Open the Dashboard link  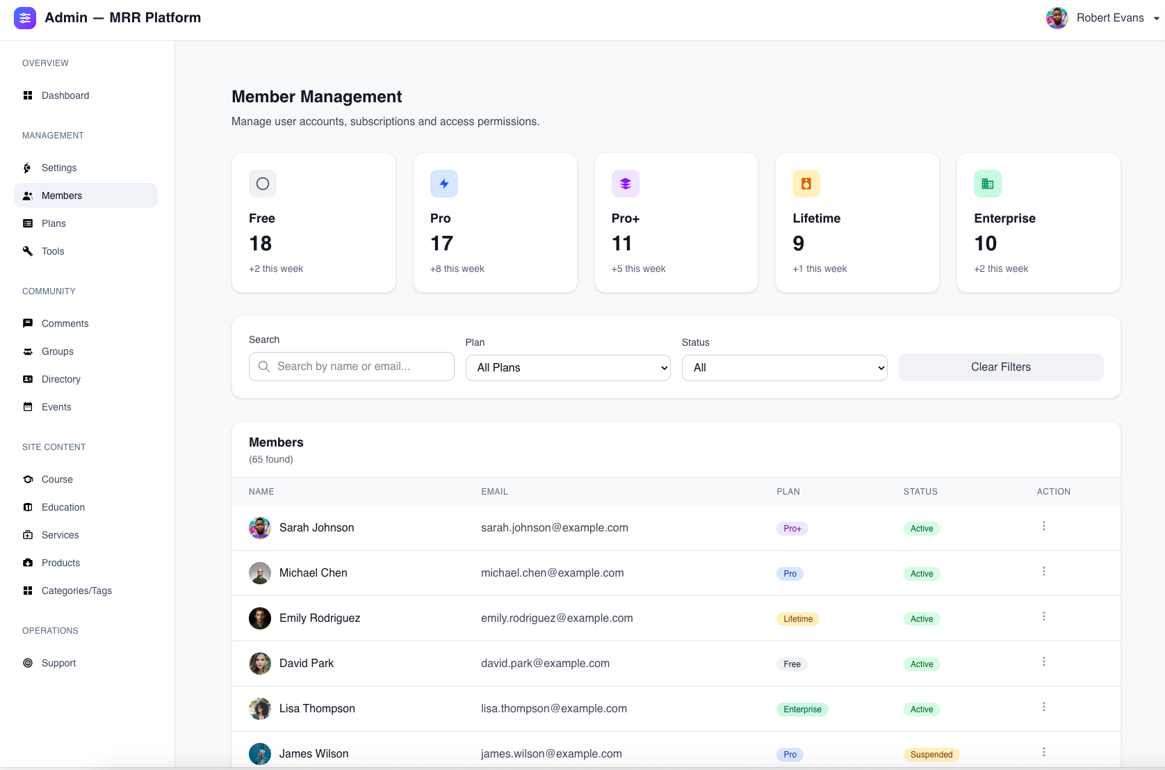pos(65,95)
